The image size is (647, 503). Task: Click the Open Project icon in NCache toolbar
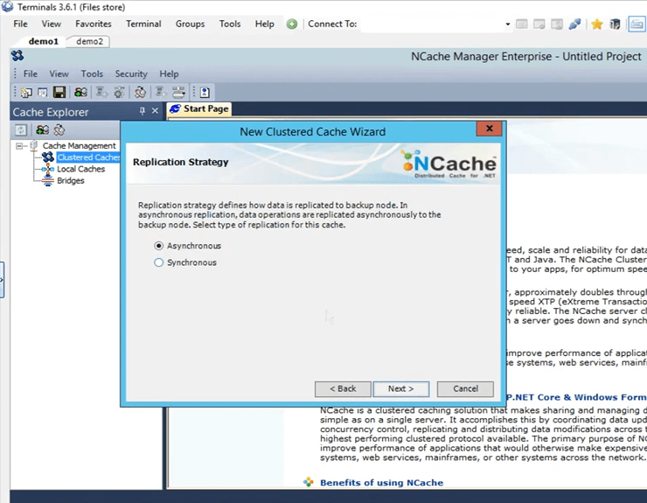[43, 92]
